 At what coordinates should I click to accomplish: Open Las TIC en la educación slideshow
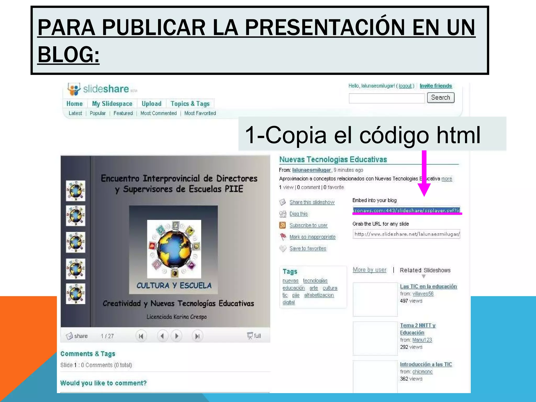(428, 286)
